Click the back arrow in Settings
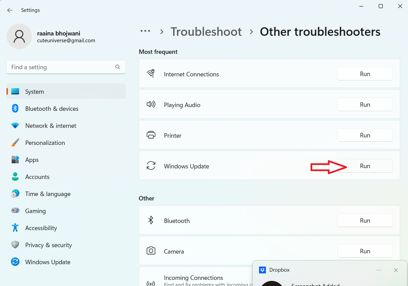 coord(10,10)
